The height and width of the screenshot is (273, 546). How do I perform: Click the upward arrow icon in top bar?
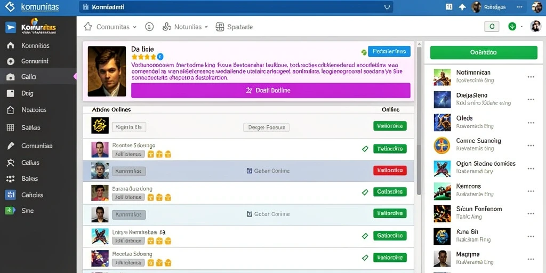pos(462,7)
